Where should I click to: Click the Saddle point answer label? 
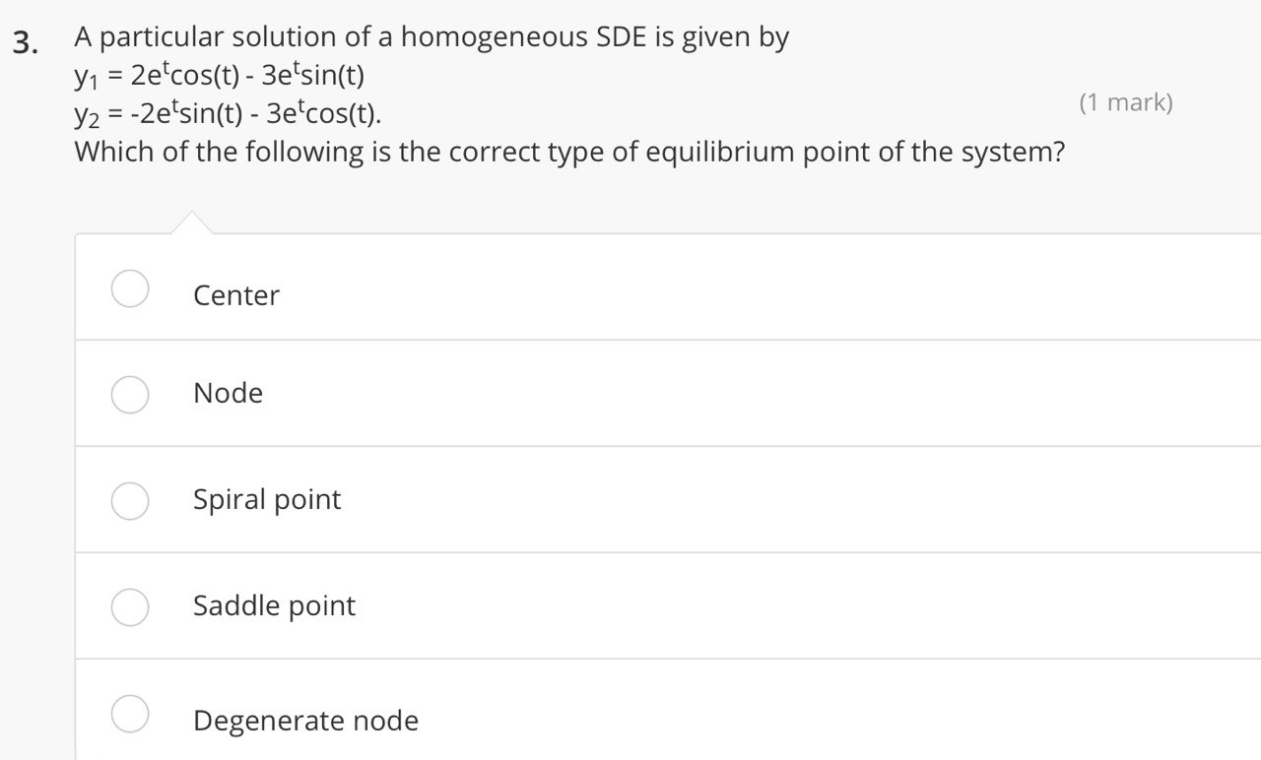tap(274, 605)
